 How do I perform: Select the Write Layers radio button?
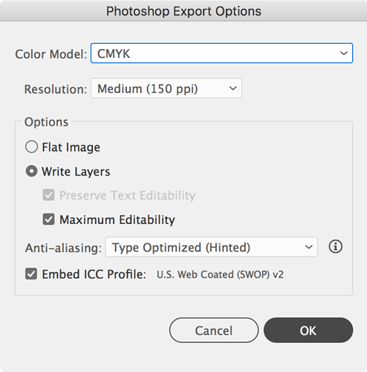coord(31,171)
